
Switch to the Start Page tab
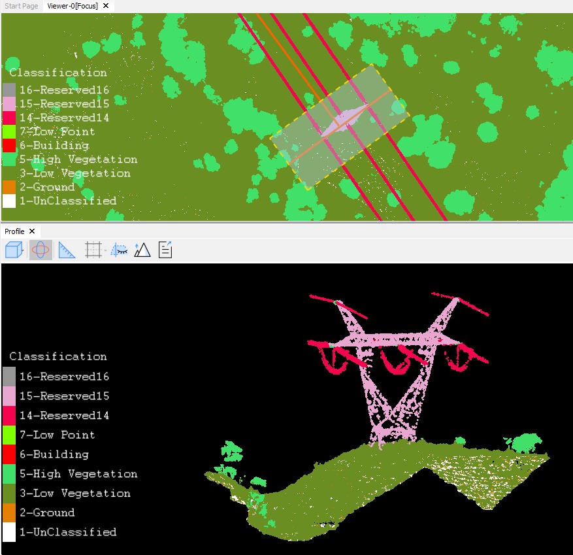click(21, 6)
